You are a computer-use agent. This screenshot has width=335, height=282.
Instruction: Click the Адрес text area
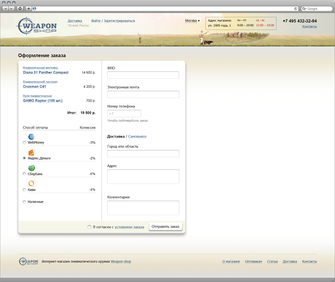click(143, 177)
